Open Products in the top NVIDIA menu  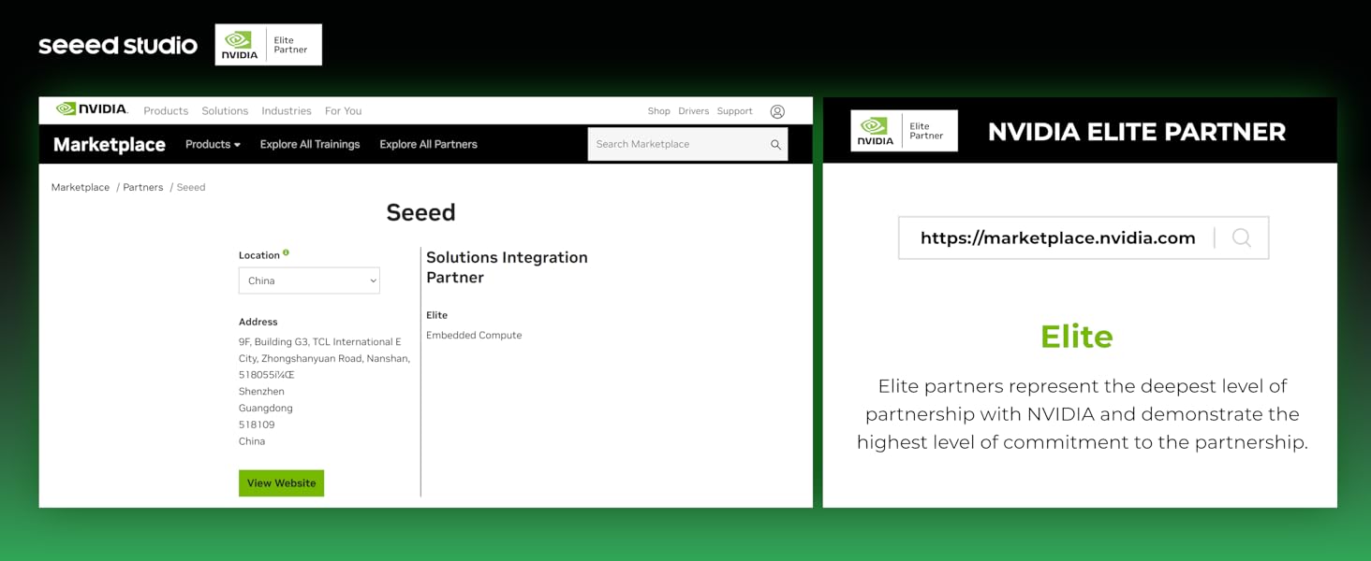click(x=166, y=110)
